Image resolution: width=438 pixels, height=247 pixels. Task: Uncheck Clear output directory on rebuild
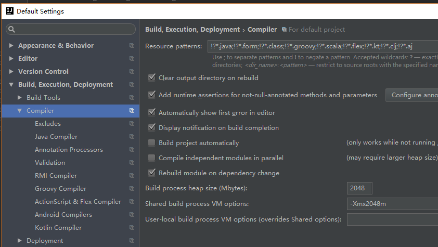tap(152, 77)
